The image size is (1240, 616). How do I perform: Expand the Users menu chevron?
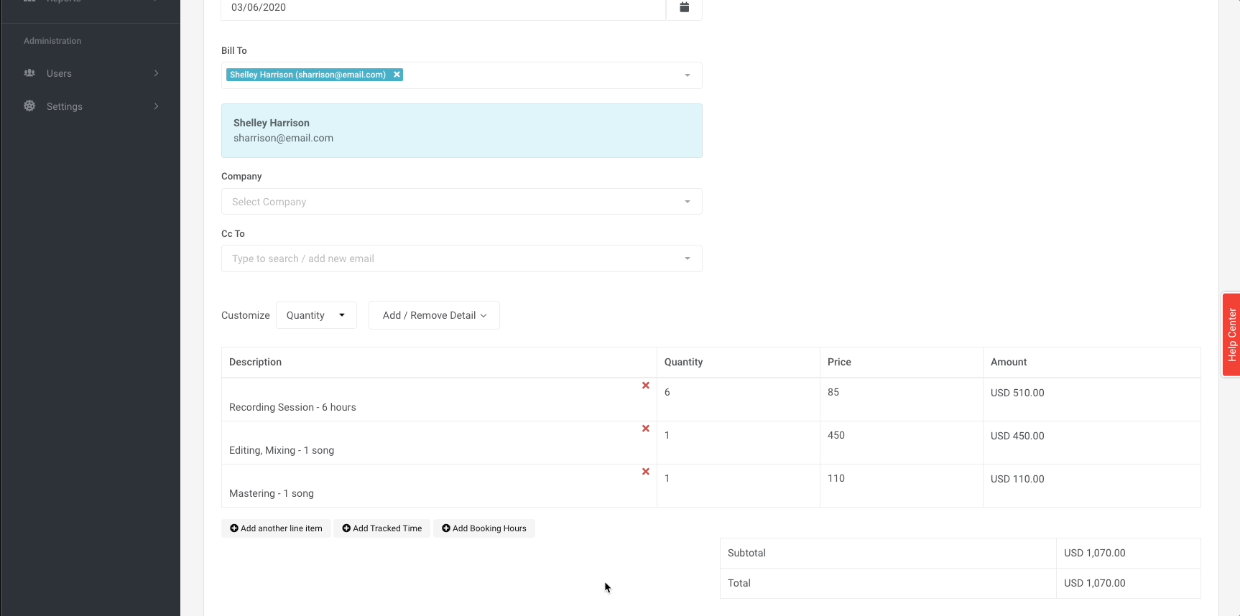coord(156,73)
